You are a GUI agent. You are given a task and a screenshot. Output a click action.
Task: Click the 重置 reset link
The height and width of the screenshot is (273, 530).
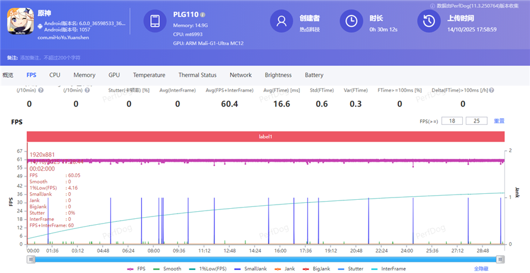[499, 121]
